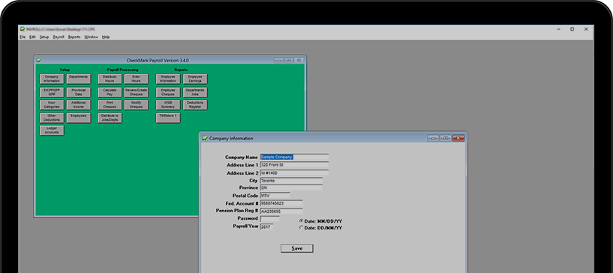Open the Hour Categories setup

52,105
